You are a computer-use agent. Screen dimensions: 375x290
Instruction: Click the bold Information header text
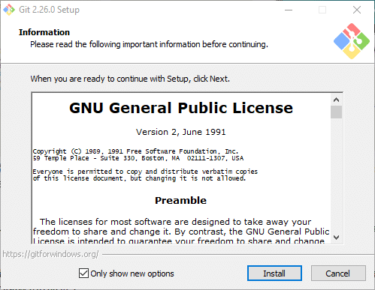(x=44, y=32)
